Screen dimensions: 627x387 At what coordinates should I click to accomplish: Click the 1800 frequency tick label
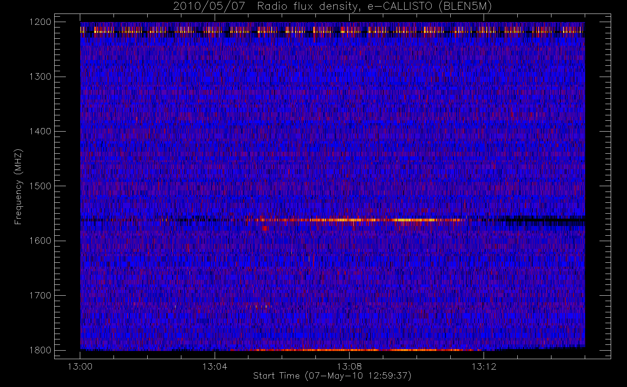pos(40,350)
